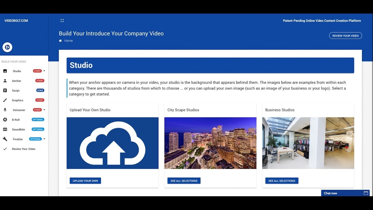Click the Business Studios office image
This screenshot has height=210, width=373.
click(x=308, y=143)
